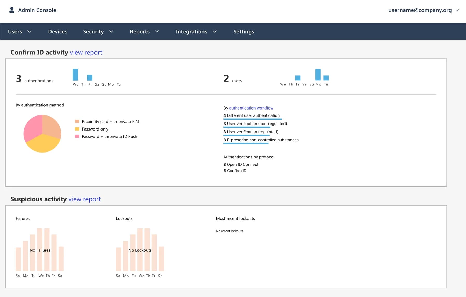The width and height of the screenshot is (466, 297).
Task: Click the Wednesday bar in authentications chart
Action: coord(75,75)
